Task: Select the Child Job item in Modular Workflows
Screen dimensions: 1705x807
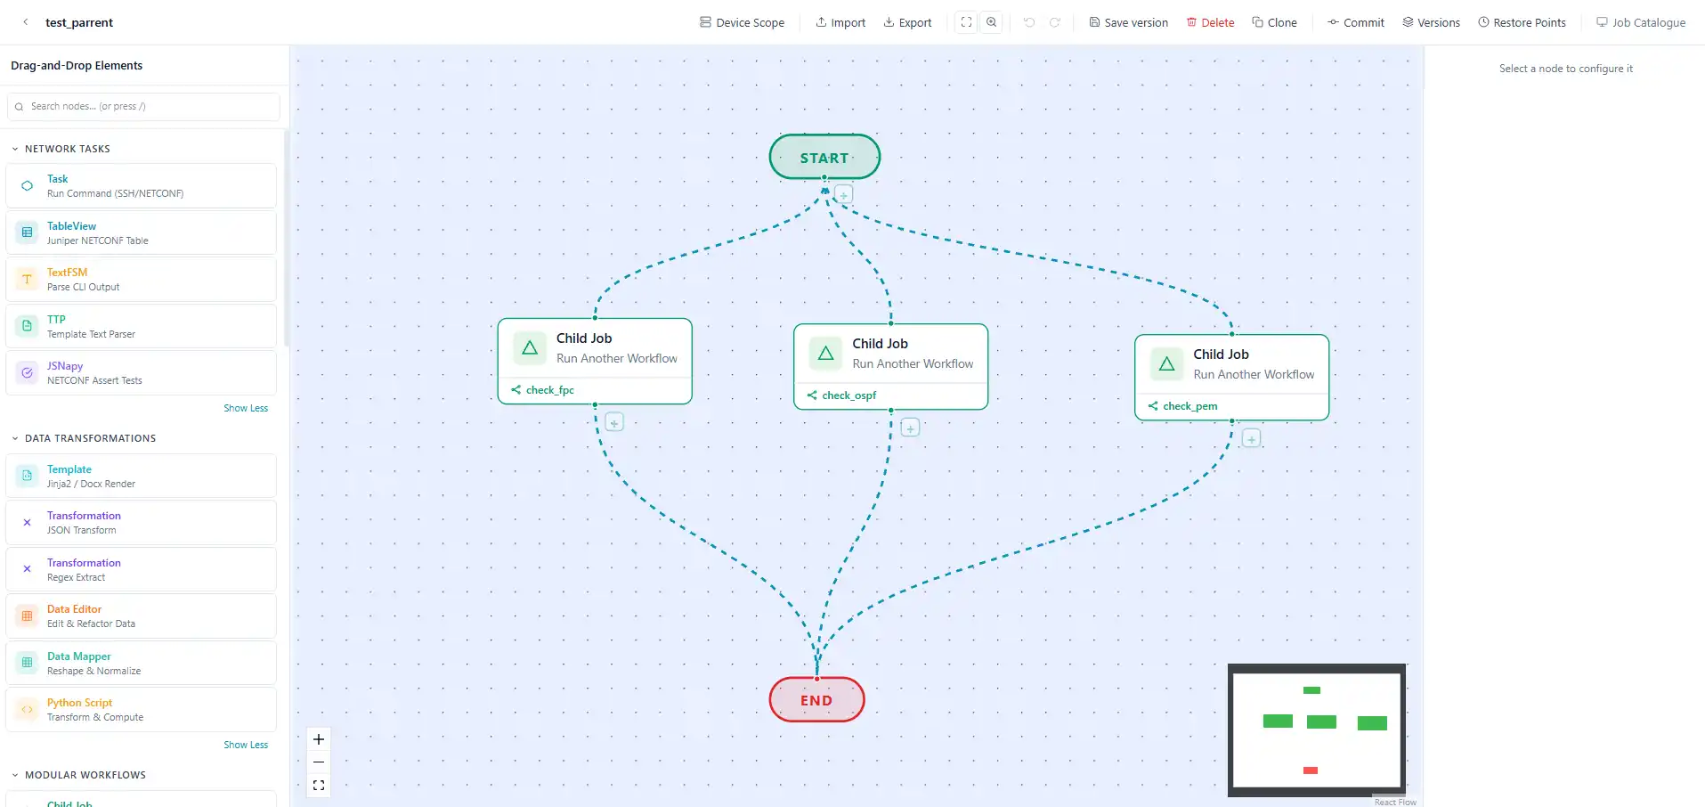Action: (141, 801)
